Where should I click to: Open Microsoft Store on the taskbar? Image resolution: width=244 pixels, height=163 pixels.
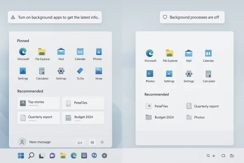(x=84, y=155)
